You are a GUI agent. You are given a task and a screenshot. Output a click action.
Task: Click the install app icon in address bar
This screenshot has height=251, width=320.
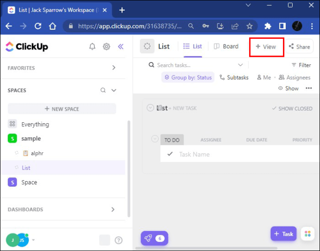pos(220,26)
